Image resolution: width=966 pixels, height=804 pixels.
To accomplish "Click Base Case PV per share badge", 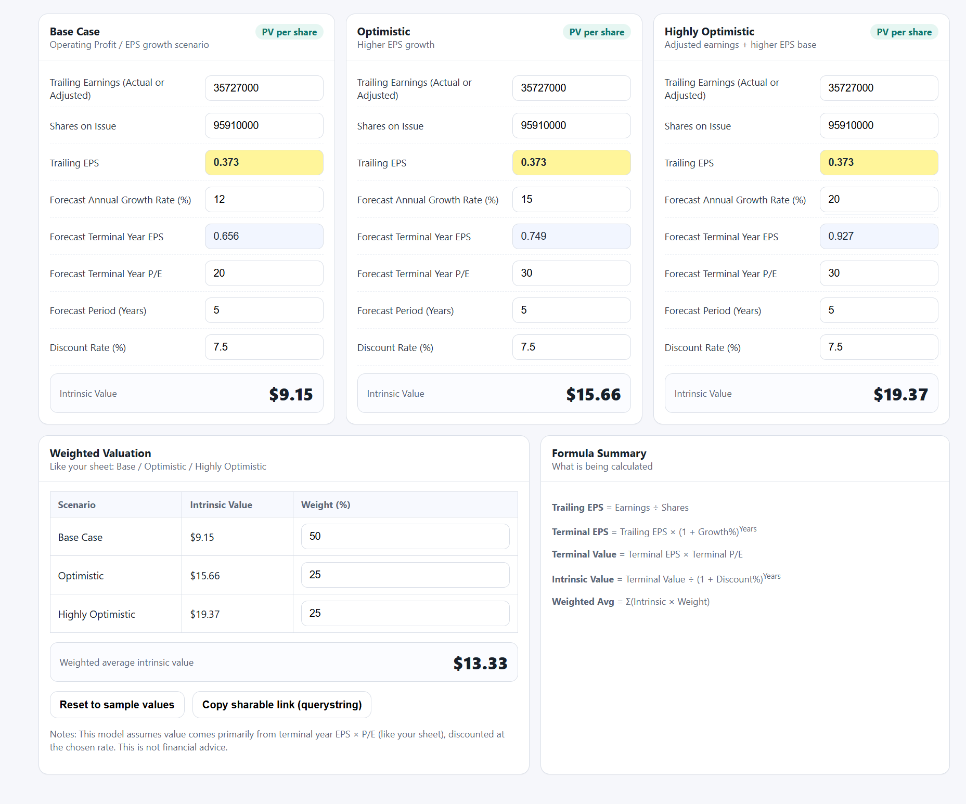I will tap(289, 32).
